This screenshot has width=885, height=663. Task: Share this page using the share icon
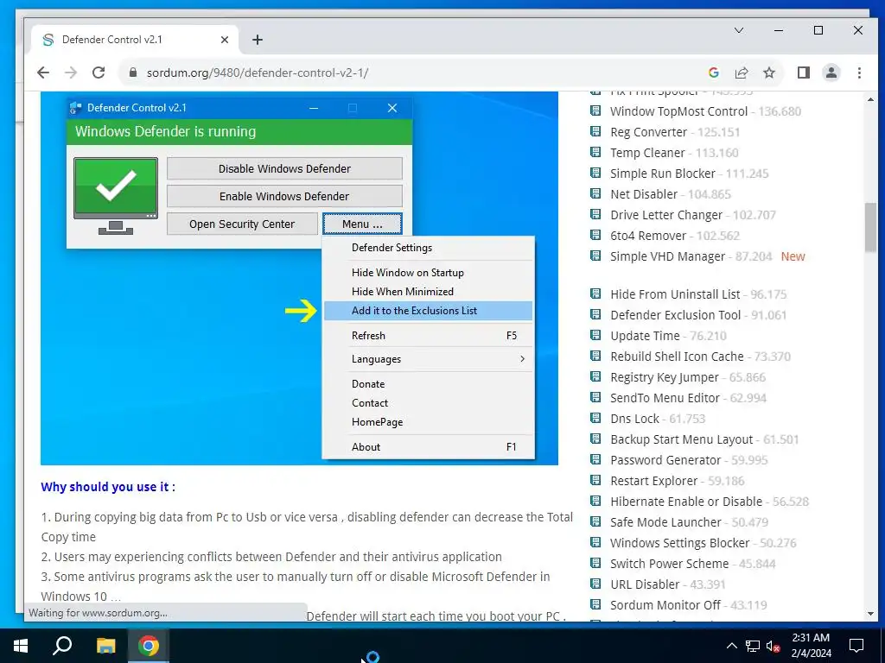741,73
